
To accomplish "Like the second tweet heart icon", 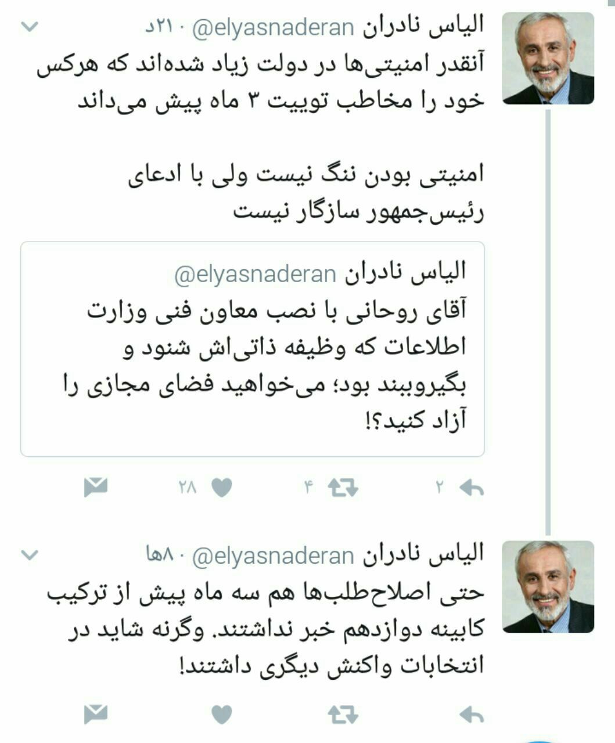I will pos(221,715).
